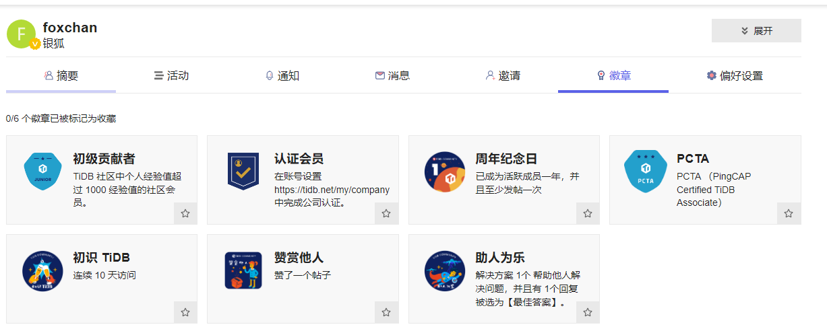Click the foxchan avatar circle
The width and height of the screenshot is (827, 335).
tap(22, 34)
